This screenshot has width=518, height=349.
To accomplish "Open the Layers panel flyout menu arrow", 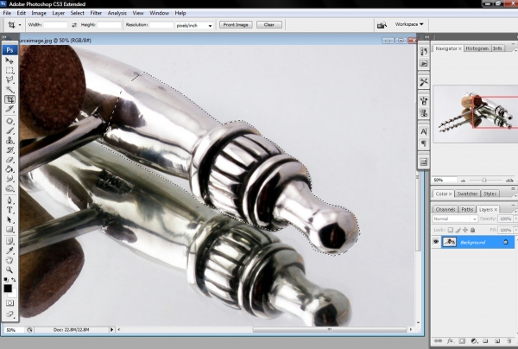I will coord(515,211).
